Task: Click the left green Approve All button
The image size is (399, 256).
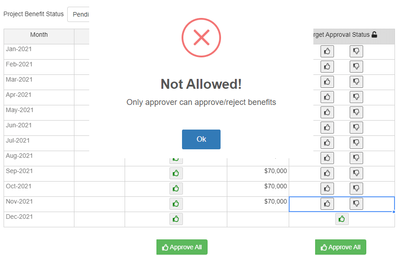Action: (182, 247)
